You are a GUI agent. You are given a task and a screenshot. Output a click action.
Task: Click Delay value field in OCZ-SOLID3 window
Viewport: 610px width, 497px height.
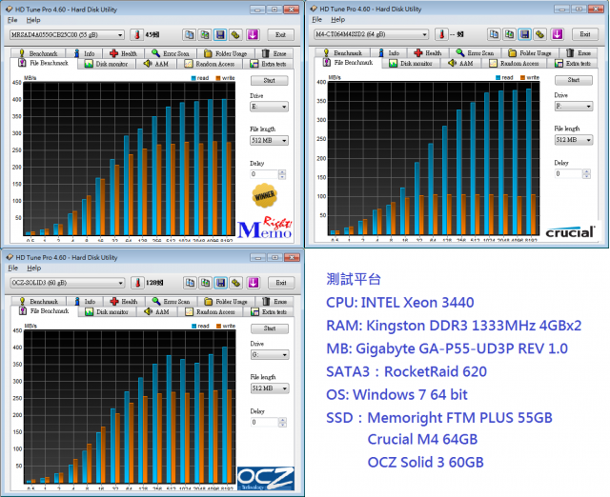(x=265, y=422)
